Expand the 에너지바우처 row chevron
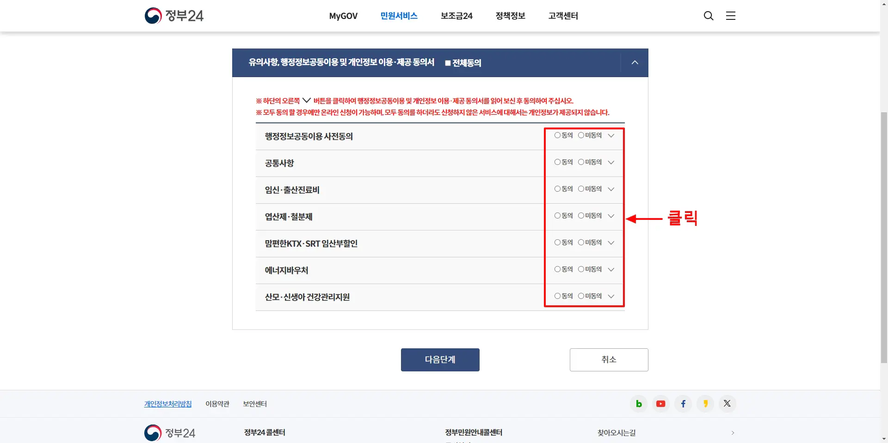 coord(611,270)
